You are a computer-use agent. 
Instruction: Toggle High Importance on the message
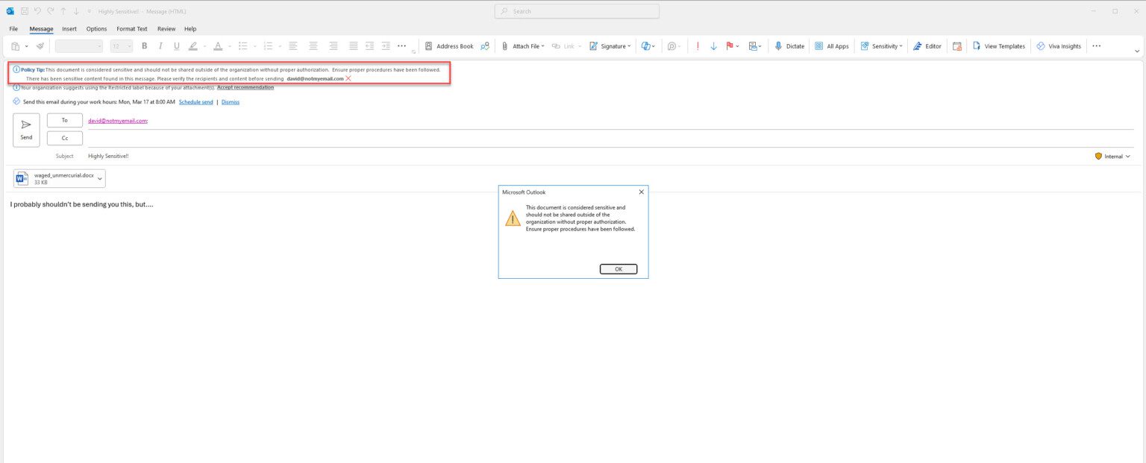point(697,45)
